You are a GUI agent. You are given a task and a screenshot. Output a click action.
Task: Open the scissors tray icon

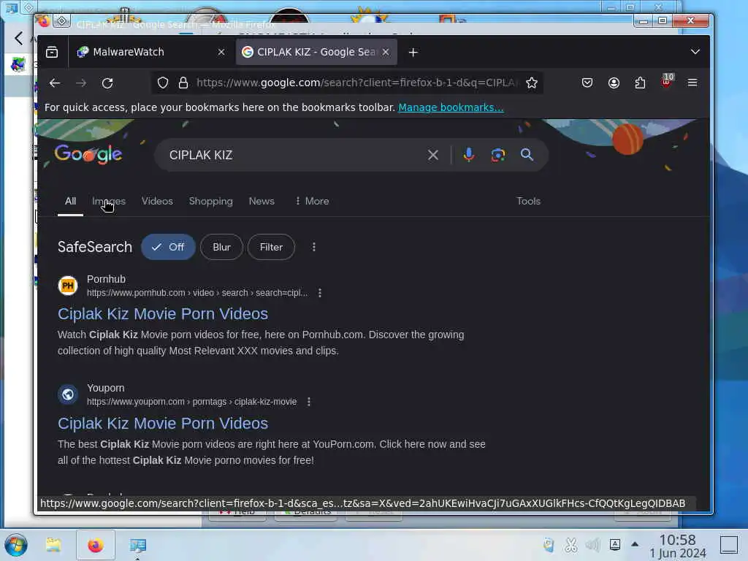pyautogui.click(x=570, y=544)
